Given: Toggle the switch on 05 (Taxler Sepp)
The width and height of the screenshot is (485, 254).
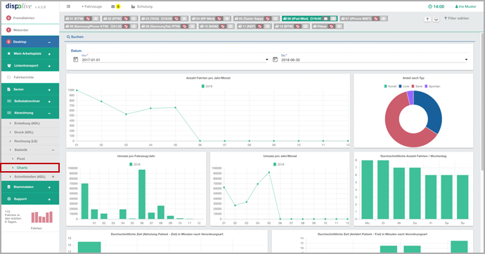Looking at the screenshot, I should [x=276, y=18].
